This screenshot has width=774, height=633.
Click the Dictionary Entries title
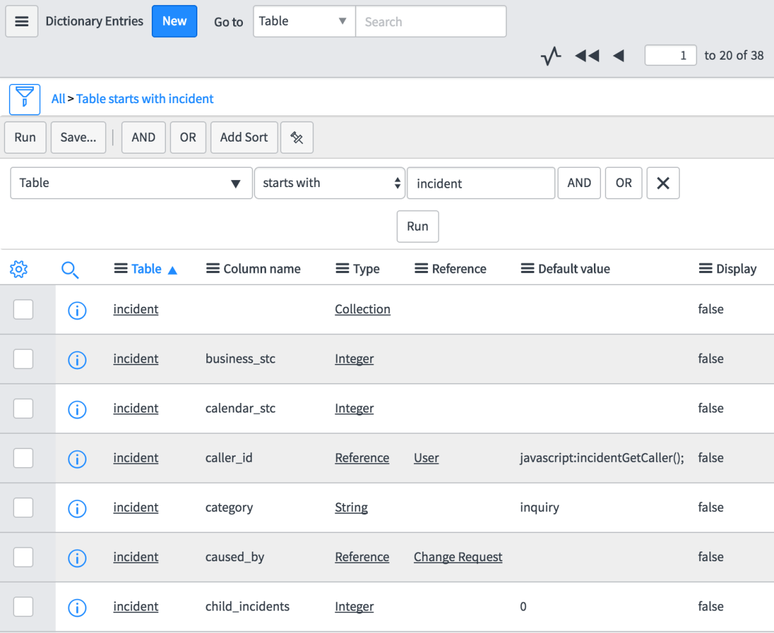click(94, 21)
